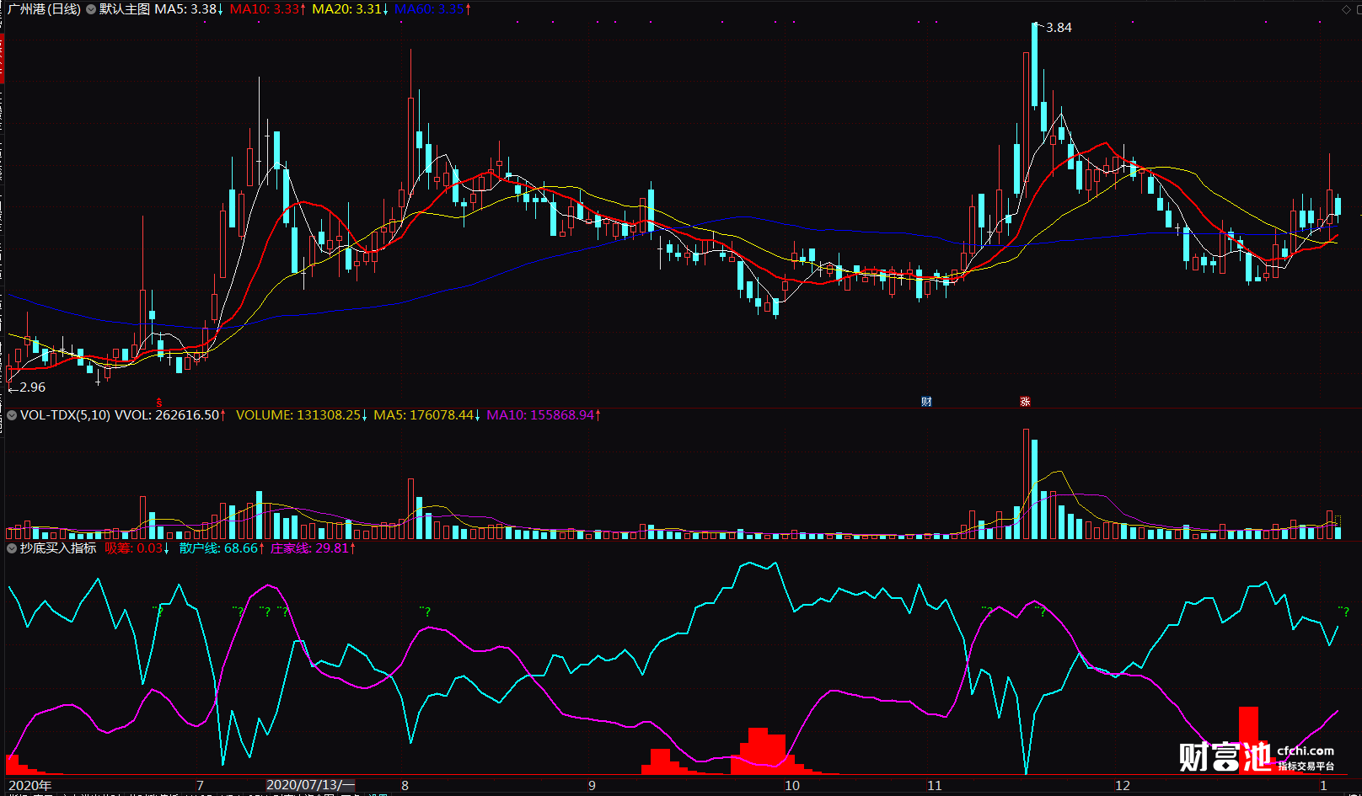Click the 财 financial marker on the chart
1362x796 pixels.
pyautogui.click(x=926, y=402)
